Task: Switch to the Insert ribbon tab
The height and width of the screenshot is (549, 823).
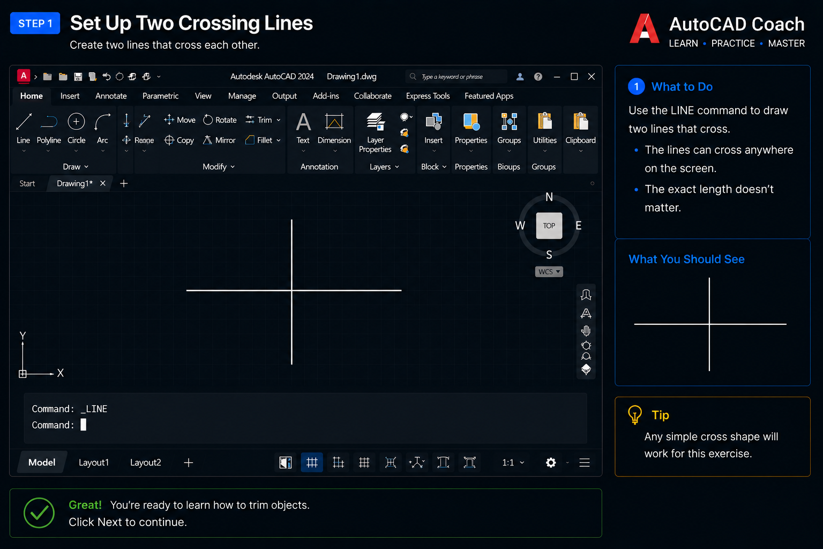Action: coord(70,96)
